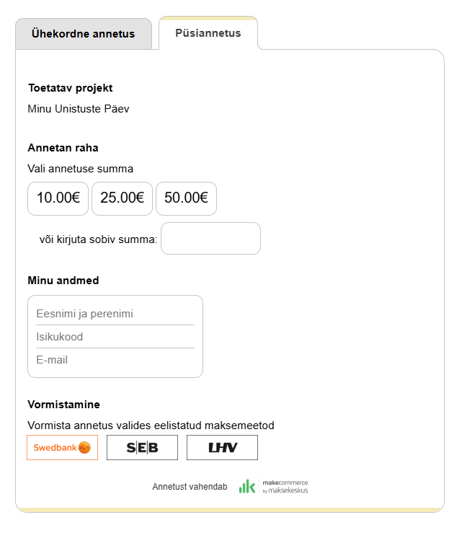Viewport: 467px width, 533px height.
Task: Switch to the Ühekordne annetus tab
Action: [x=83, y=34]
